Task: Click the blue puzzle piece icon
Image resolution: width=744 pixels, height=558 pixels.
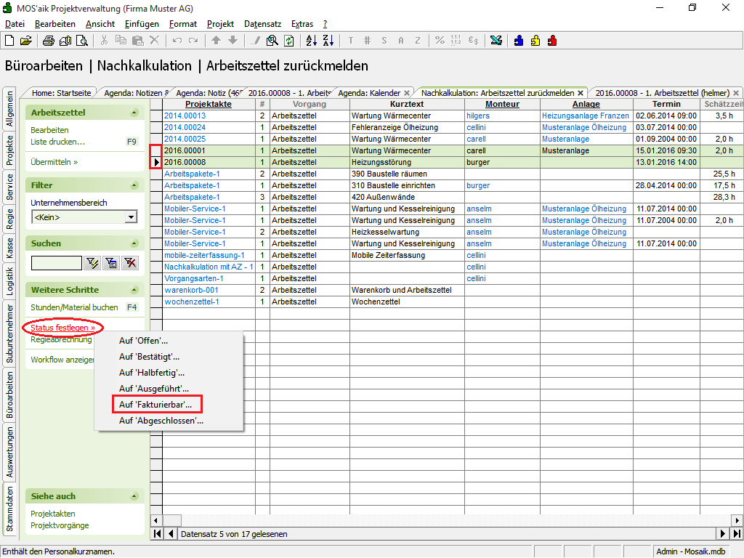Action: pos(519,41)
